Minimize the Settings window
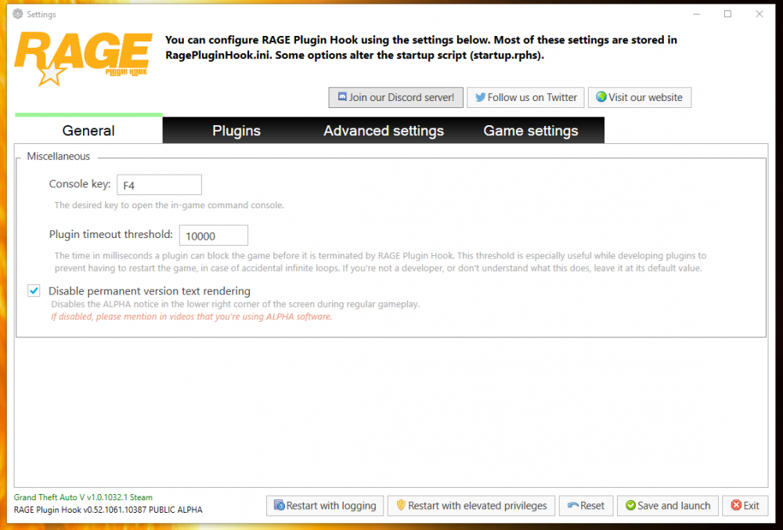783x530 pixels. click(x=696, y=14)
